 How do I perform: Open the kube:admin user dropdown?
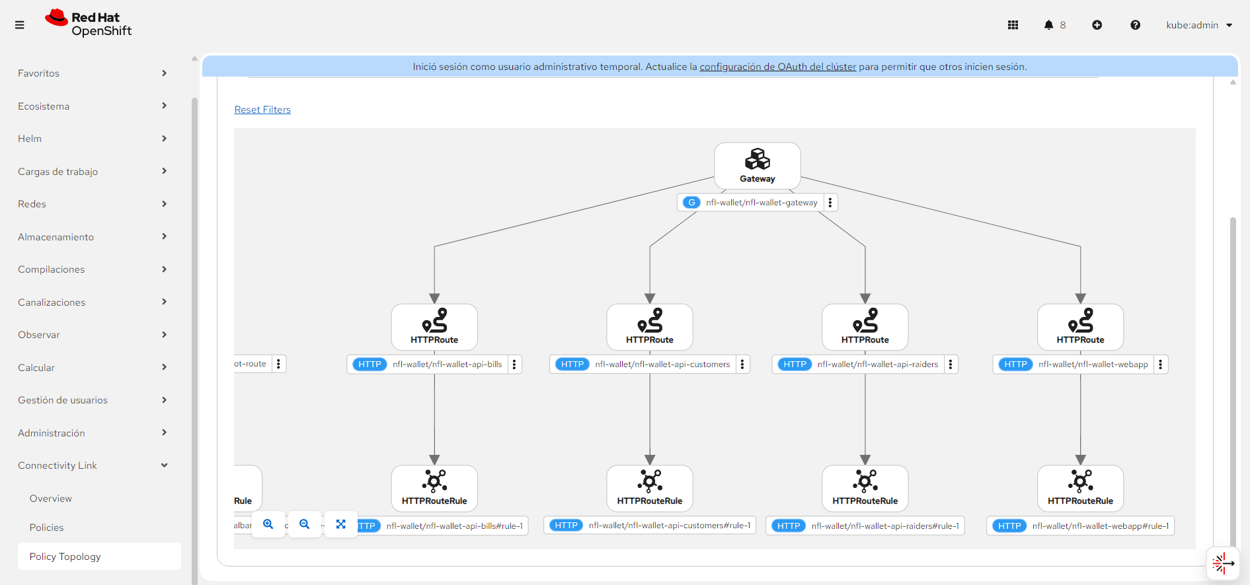[x=1199, y=25]
